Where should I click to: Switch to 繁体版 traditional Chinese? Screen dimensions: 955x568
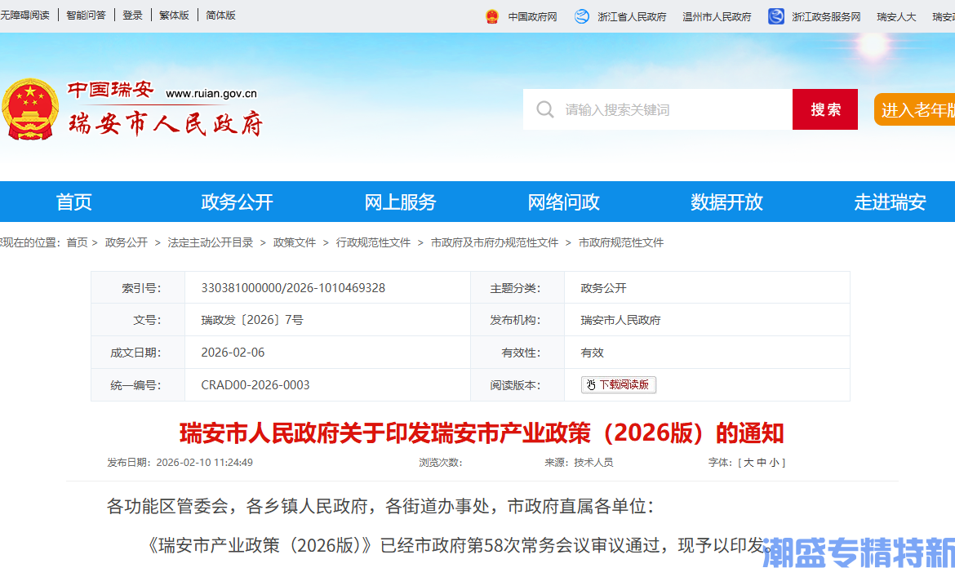tap(174, 14)
